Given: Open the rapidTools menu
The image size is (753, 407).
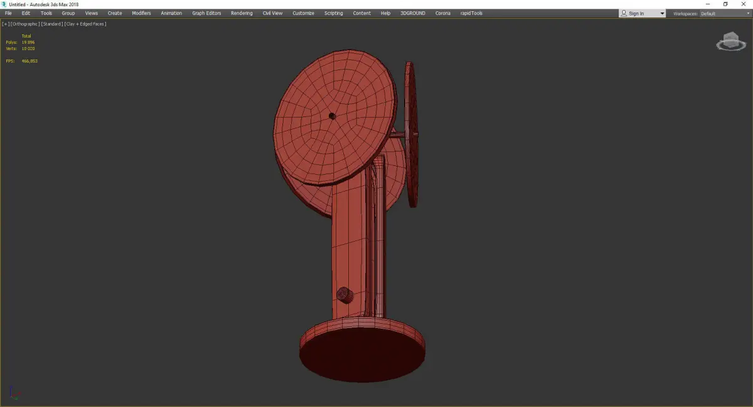Looking at the screenshot, I should point(471,13).
